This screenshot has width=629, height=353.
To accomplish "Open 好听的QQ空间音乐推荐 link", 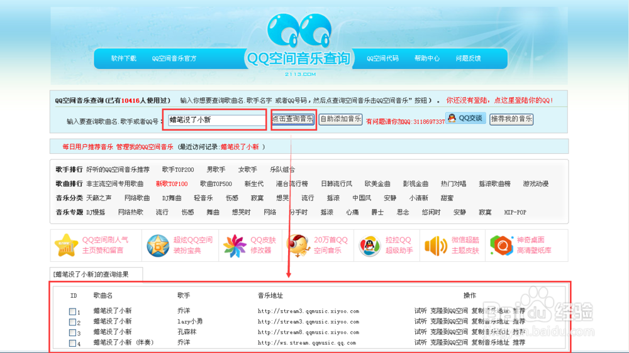I will click(x=118, y=170).
